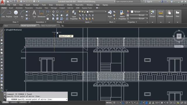Click the WALL layer color swatch
Viewport: 187px width, 105px height.
click(x=88, y=12)
